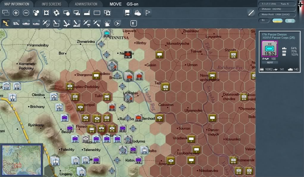The width and height of the screenshot is (304, 177).
Task: Click the XXXXVI Panzer Corps label
Action: pos(279,38)
